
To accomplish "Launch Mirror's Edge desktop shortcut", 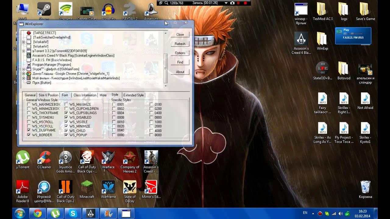I will point(151,189).
